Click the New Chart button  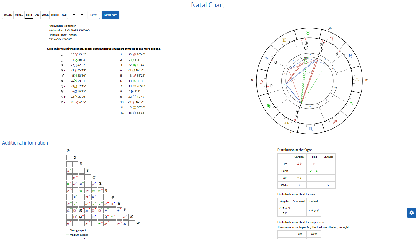point(110,15)
